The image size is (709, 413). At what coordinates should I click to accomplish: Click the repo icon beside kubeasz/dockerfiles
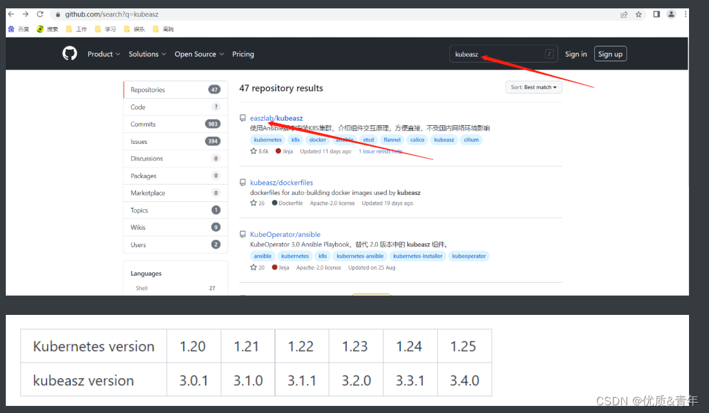click(243, 183)
